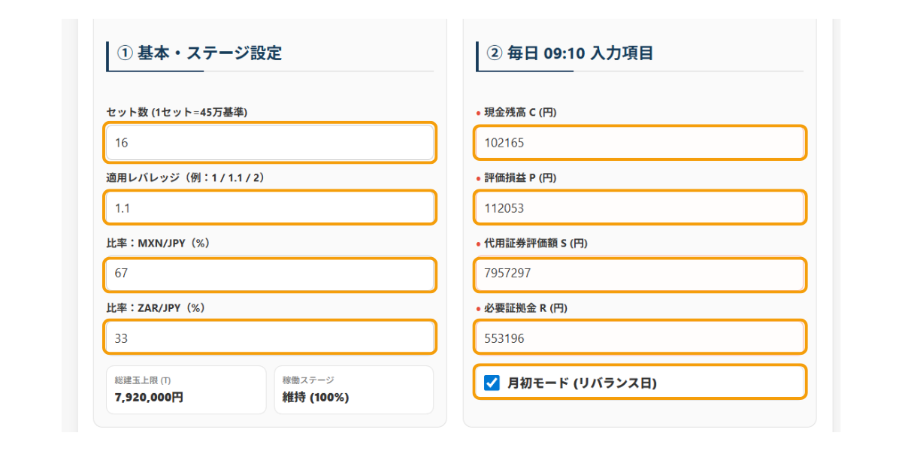Focus the 必要証拠金 R input field
902x451 pixels.
point(640,337)
